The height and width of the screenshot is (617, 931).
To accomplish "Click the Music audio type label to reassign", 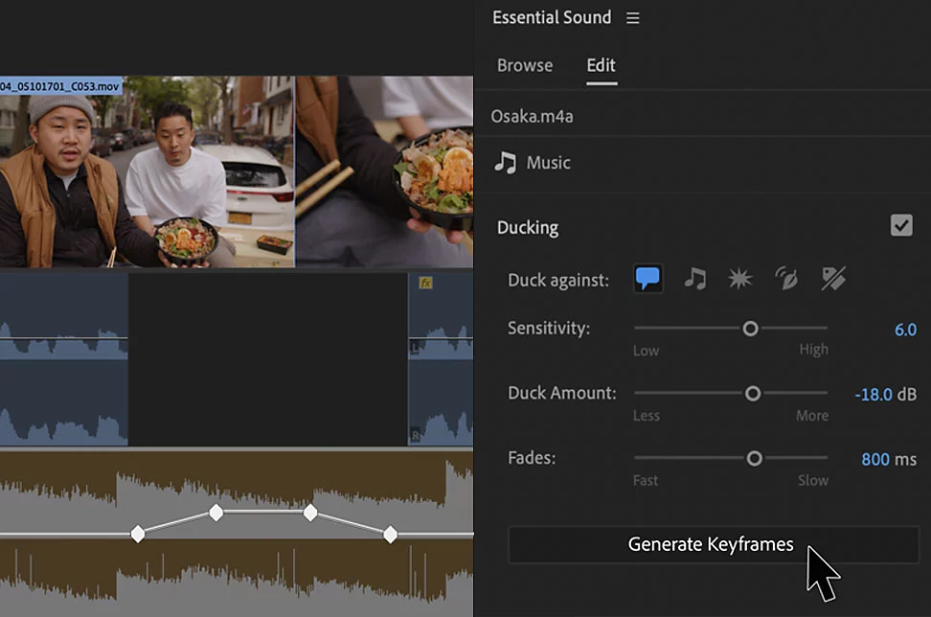I will pos(547,162).
